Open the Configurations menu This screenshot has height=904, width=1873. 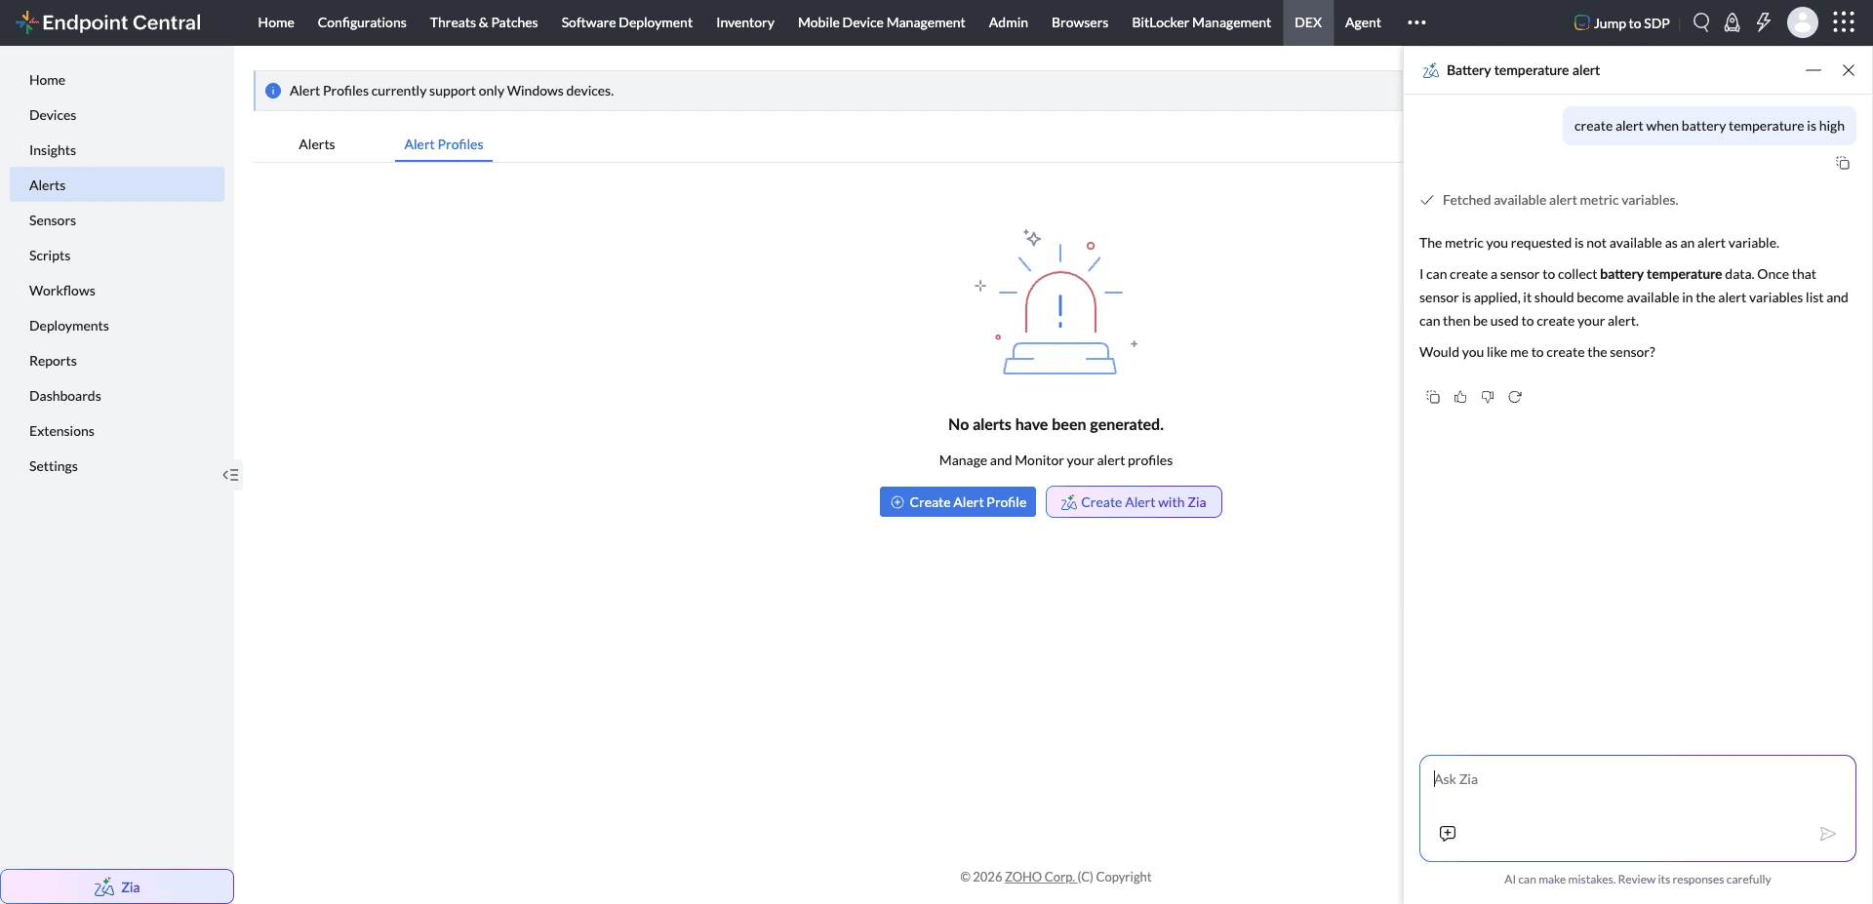click(362, 22)
